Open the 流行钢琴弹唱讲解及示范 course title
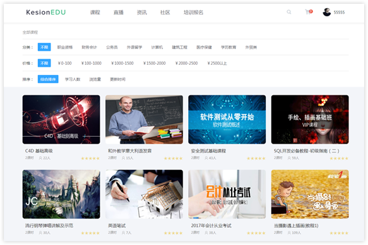Image resolution: width=368 pixels, height=245 pixels. (x=49, y=225)
